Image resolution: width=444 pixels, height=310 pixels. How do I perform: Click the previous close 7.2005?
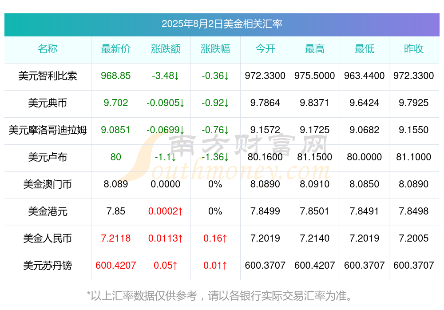tap(414, 238)
